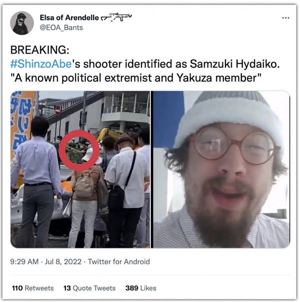Click the quoted Yakuza member sentence
Viewport: 300px width, 302px height.
[x=136, y=78]
